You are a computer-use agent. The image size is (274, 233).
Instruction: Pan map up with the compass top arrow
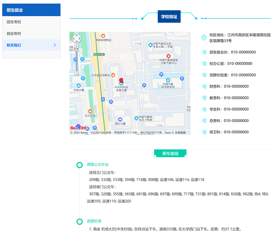[x=77, y=36]
